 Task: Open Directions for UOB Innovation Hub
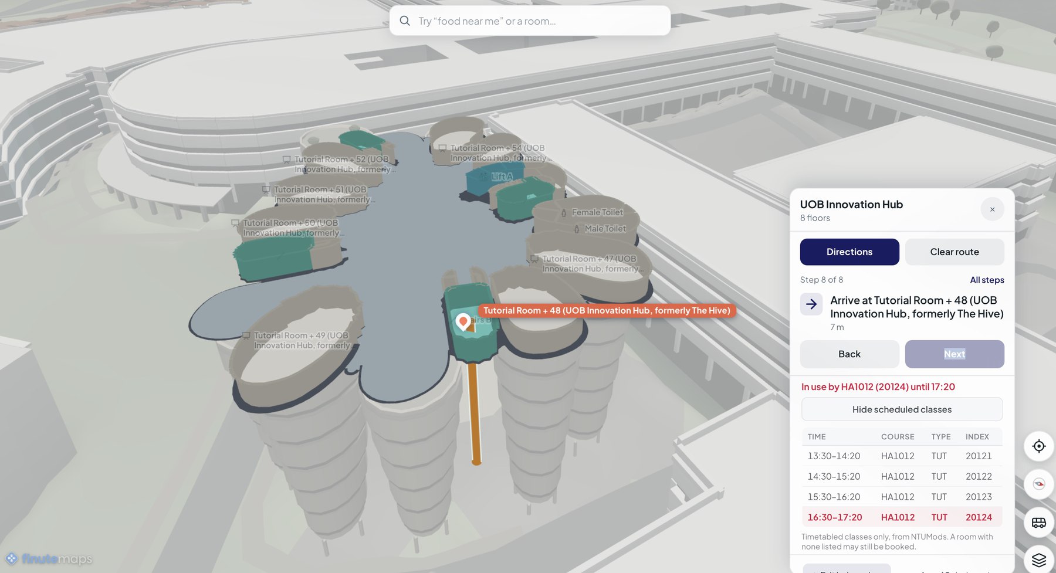click(x=849, y=252)
